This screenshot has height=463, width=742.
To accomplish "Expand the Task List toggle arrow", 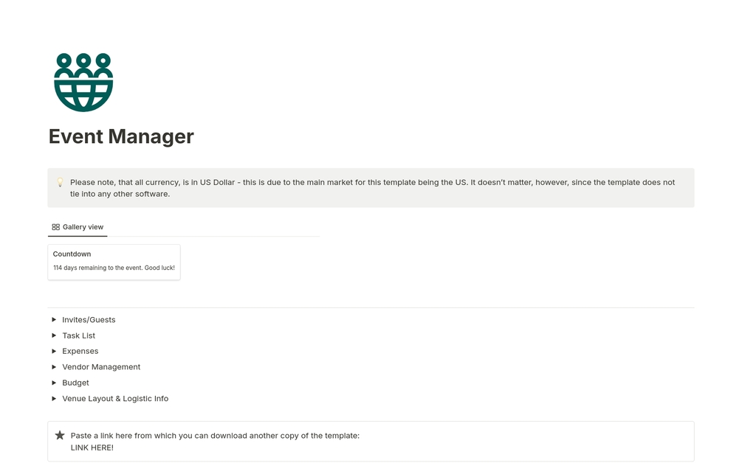I will 54,335.
